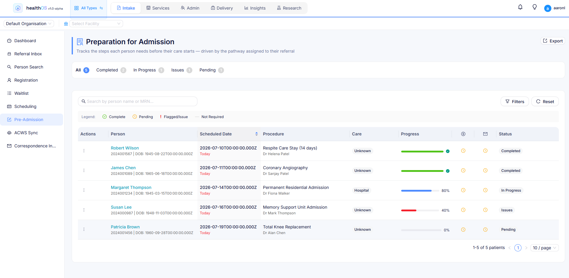Open row actions for Patricia Brown
Viewport: 569px width, 278px height.
pos(84,229)
